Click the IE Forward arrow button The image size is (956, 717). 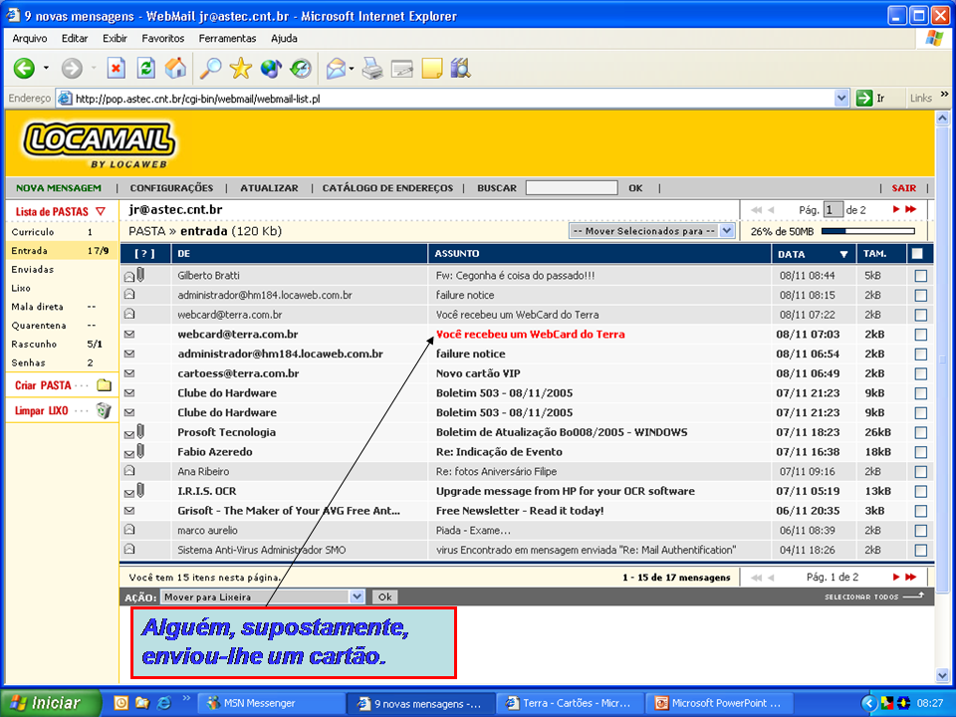72,69
